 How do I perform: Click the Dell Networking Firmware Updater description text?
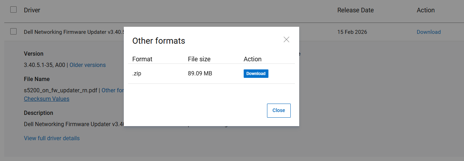pyautogui.click(x=74, y=124)
